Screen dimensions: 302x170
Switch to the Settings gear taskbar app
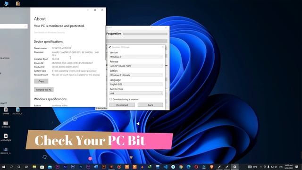(235, 167)
